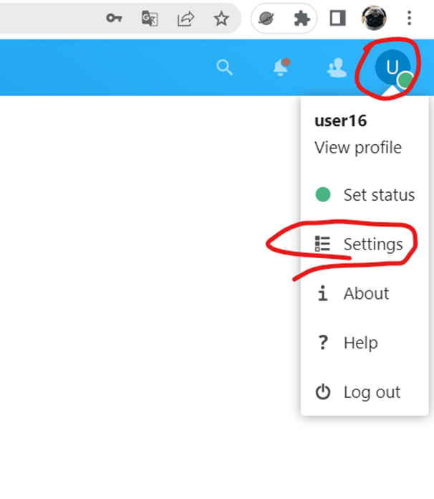
Task: Click the user16 username
Action: 341,120
